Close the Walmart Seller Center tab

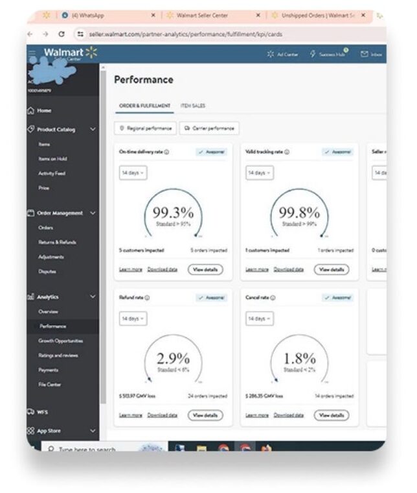click(258, 15)
